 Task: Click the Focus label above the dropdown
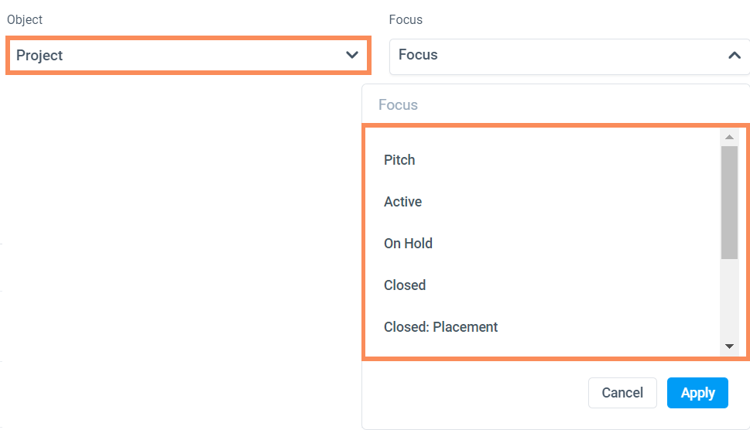point(406,19)
